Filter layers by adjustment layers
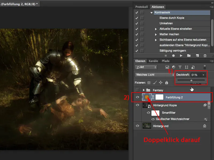Image resolution: width=214 pixels, height=160 pixels. (x=174, y=67)
